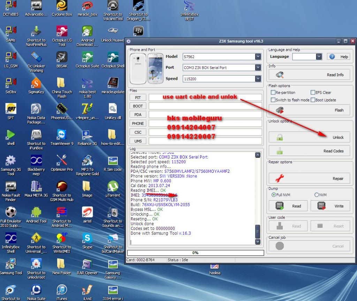Viewport: 357px width, 301px height.
Task: Click the "Status : Idle" status bar text
Action: [x=178, y=260]
